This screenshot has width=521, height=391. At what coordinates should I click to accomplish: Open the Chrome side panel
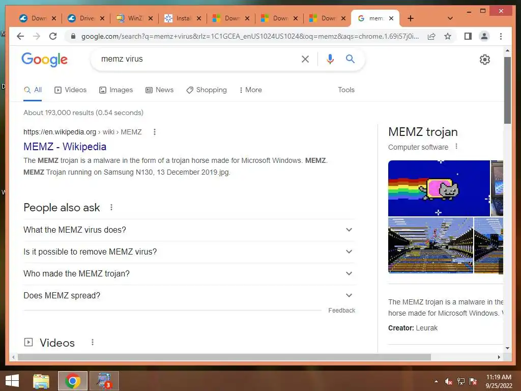coord(468,36)
